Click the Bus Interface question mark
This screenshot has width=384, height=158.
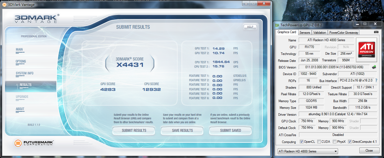tap(376, 80)
